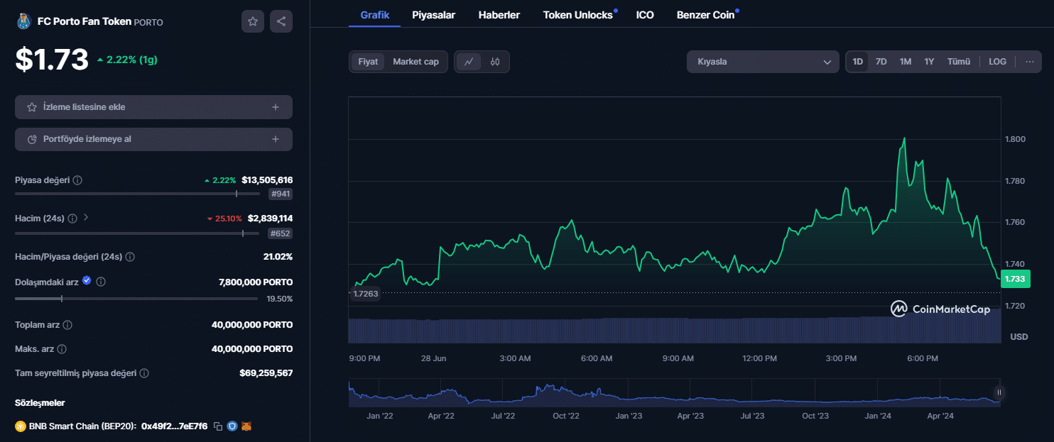Screen dimensions: 1054x442
Task: Click the $69,259,567 diluted value
Action: pyautogui.click(x=266, y=373)
